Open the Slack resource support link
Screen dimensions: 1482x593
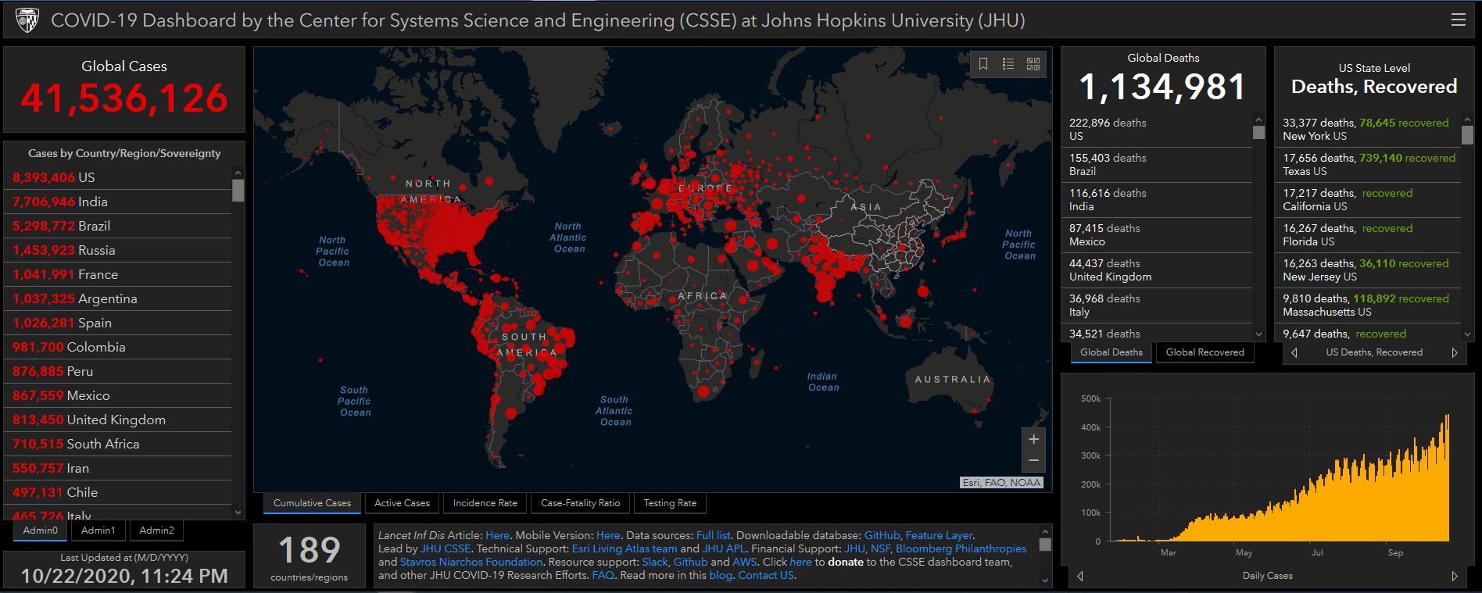(x=655, y=563)
